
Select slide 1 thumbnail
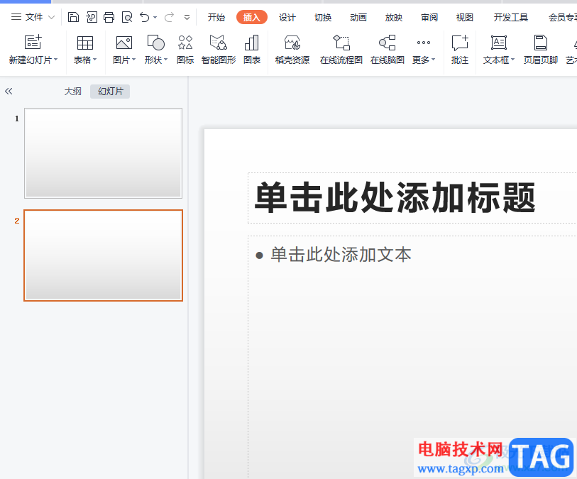(103, 153)
